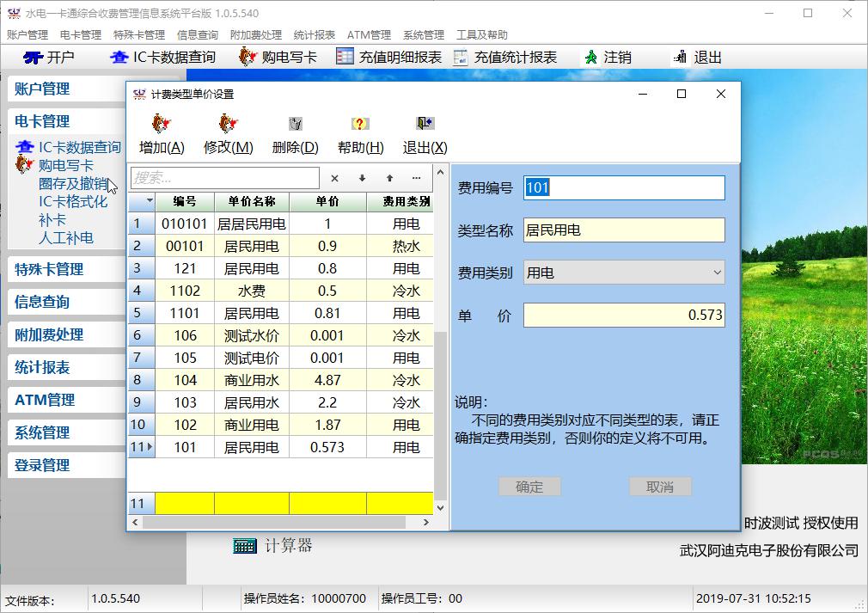Click the 删除(D) delete icon
Image resolution: width=868 pixels, height=613 pixels.
click(295, 124)
